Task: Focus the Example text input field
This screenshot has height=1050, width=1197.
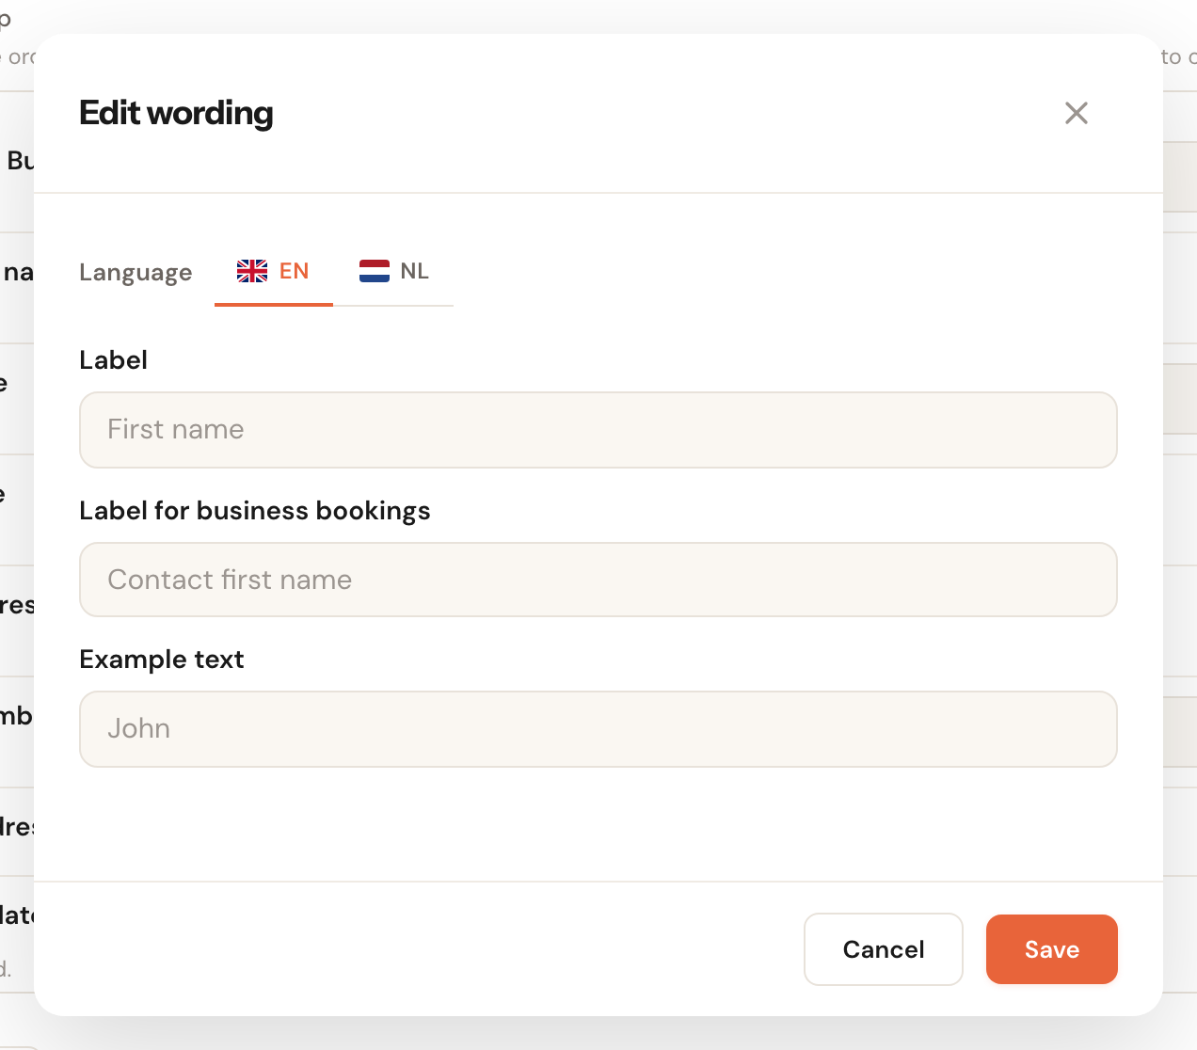Action: (x=598, y=729)
